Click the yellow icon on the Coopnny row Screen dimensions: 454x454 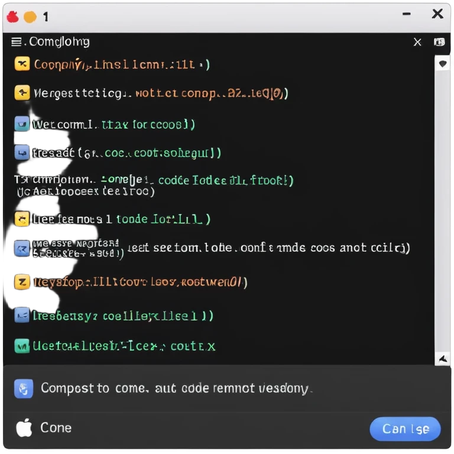[x=22, y=64]
